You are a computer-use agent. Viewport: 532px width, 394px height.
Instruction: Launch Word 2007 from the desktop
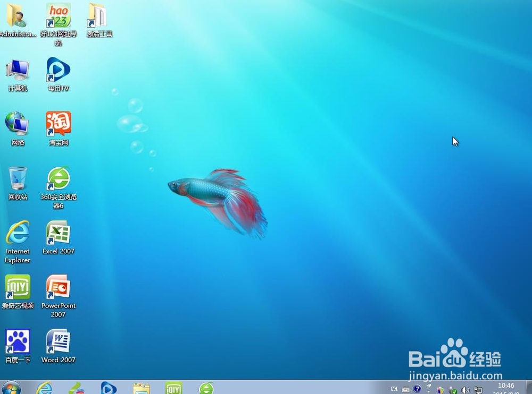point(58,341)
